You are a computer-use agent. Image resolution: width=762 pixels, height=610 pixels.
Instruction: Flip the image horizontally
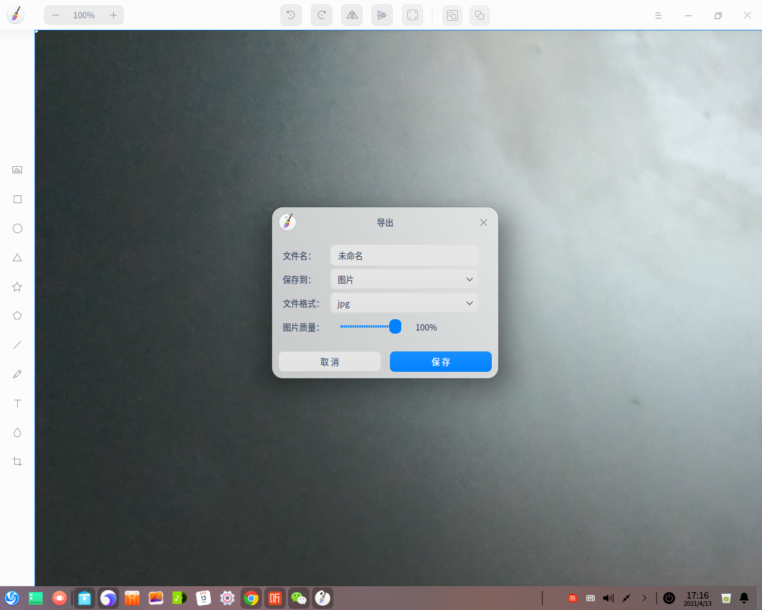[x=352, y=15]
